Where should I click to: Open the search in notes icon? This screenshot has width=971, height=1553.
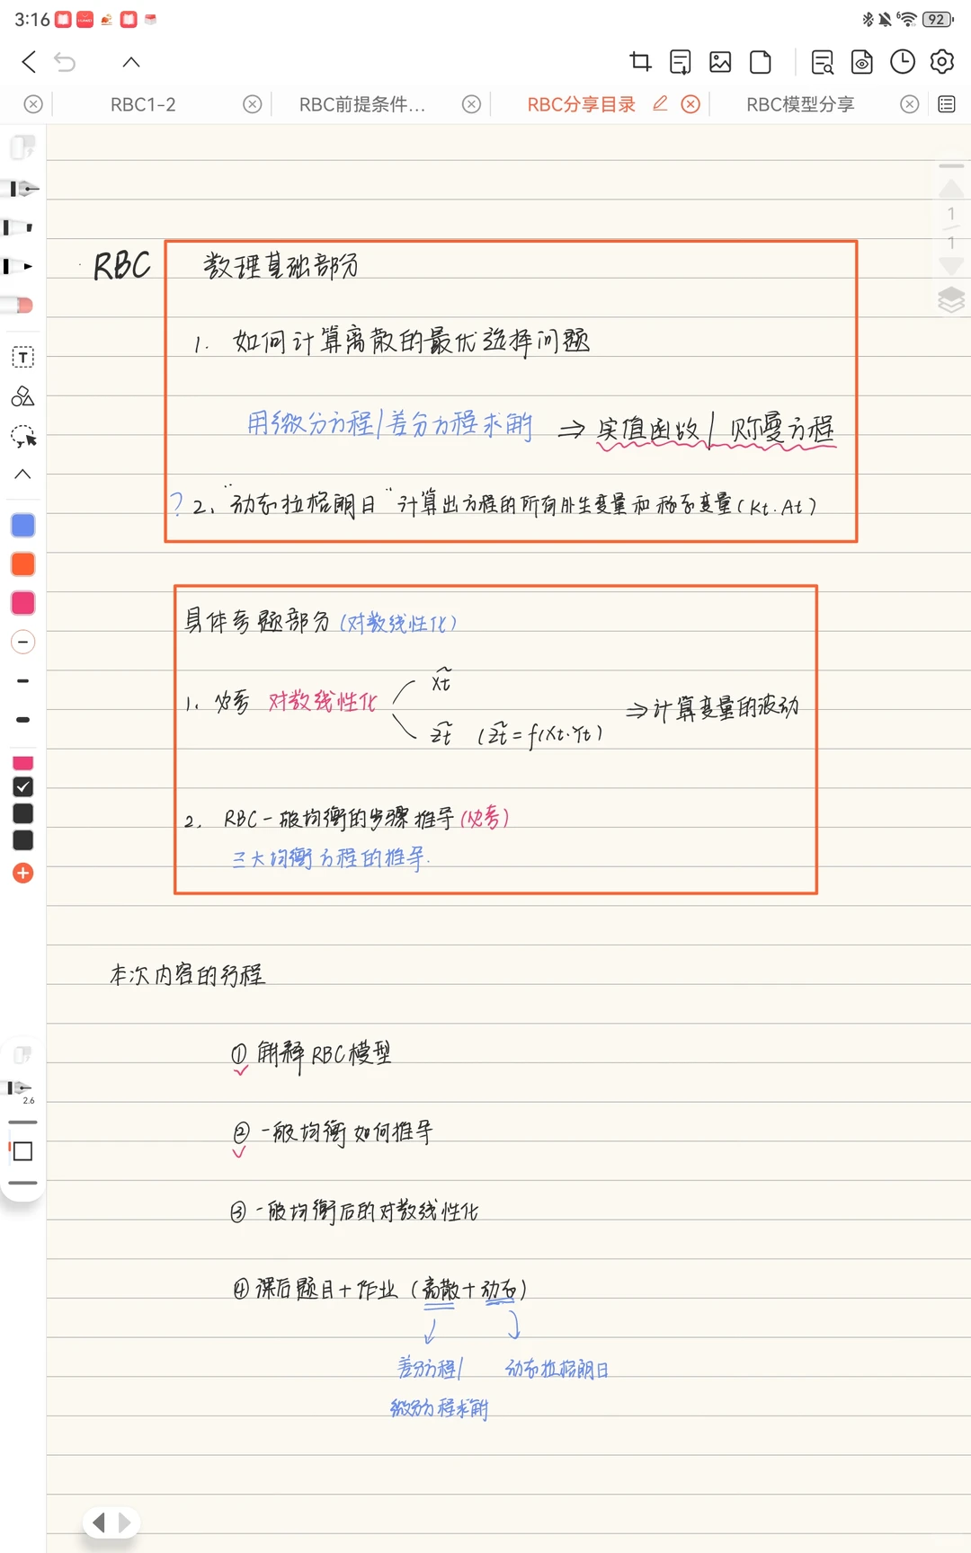point(822,62)
